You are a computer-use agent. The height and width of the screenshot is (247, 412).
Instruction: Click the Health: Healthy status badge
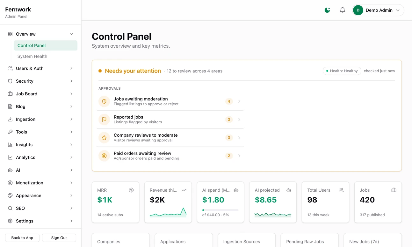pos(342,71)
